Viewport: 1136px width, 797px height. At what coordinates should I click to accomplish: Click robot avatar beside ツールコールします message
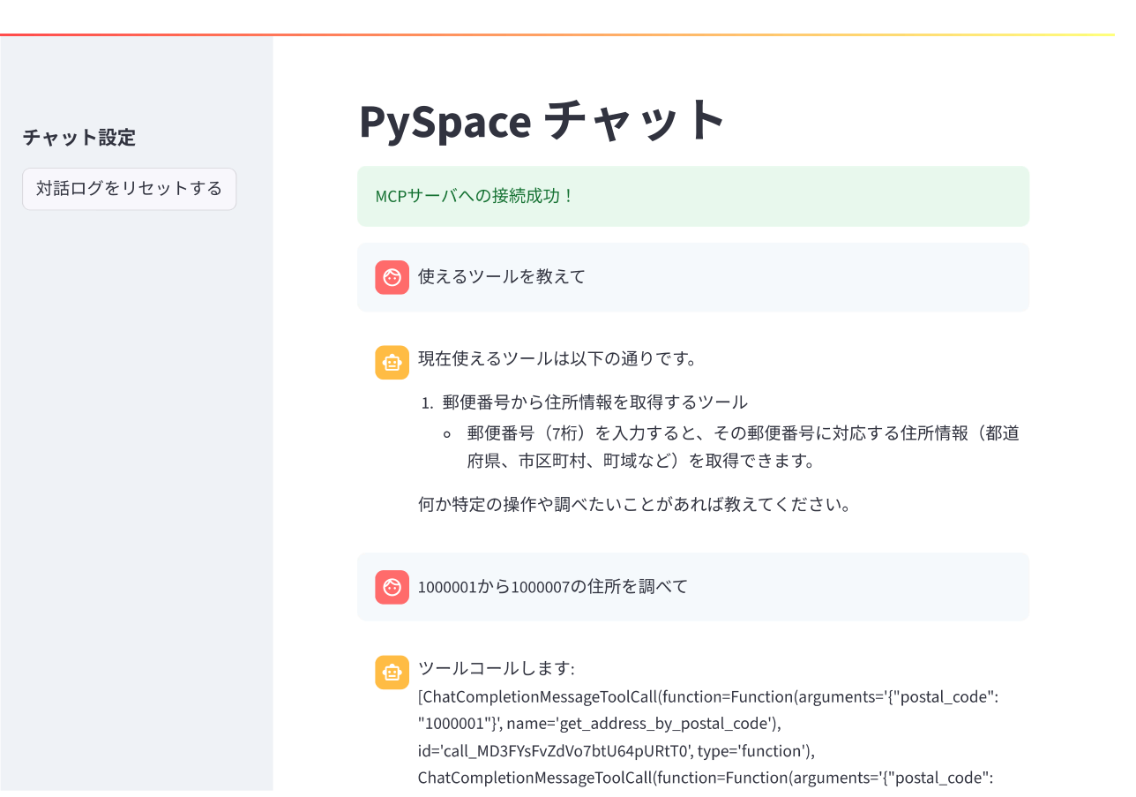(x=392, y=672)
